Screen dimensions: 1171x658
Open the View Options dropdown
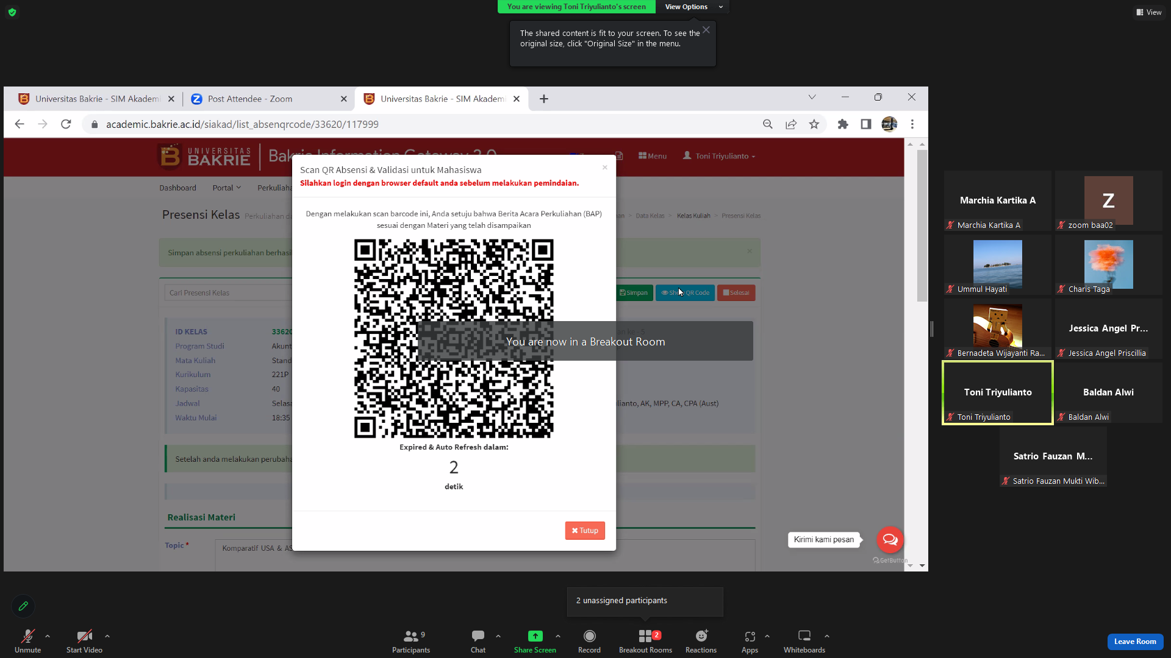pos(693,7)
